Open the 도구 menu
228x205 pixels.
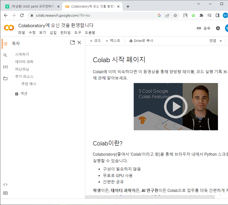coord(78,32)
